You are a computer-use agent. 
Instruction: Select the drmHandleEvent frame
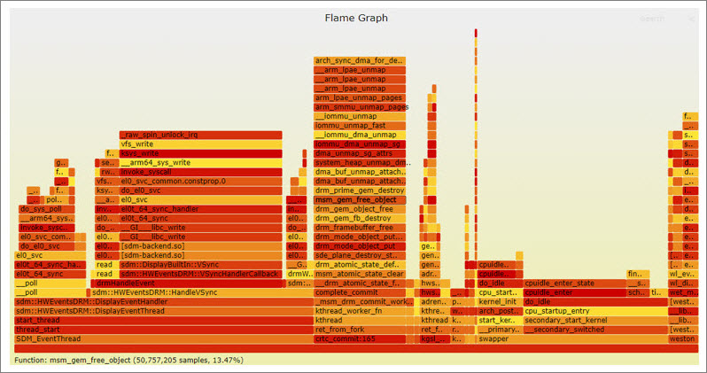coord(188,284)
